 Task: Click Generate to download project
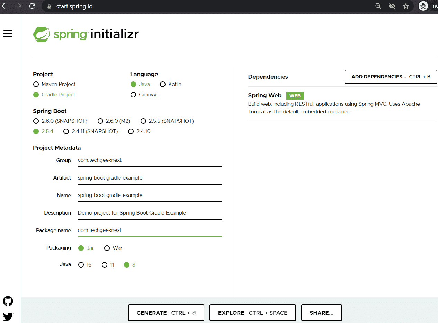coord(166,313)
